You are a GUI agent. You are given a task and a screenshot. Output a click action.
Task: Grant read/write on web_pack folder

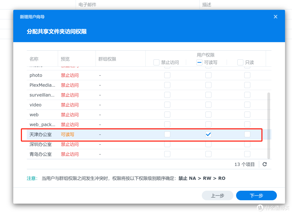[208, 124]
